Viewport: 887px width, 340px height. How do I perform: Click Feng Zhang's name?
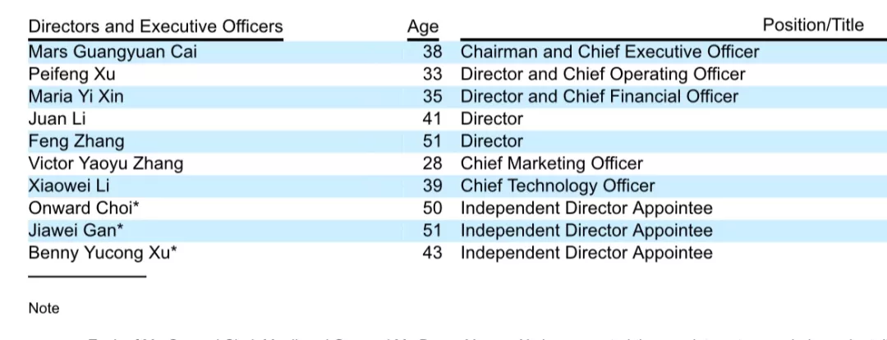(76, 141)
